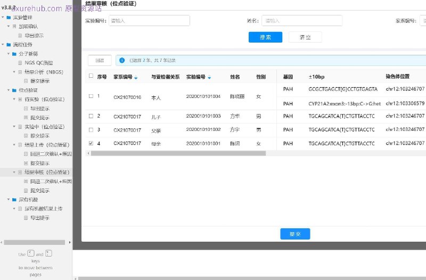Viewport: 426px width, 280px height.
Task: Click the page icon beside NGS QC质控
Action: 20,63
